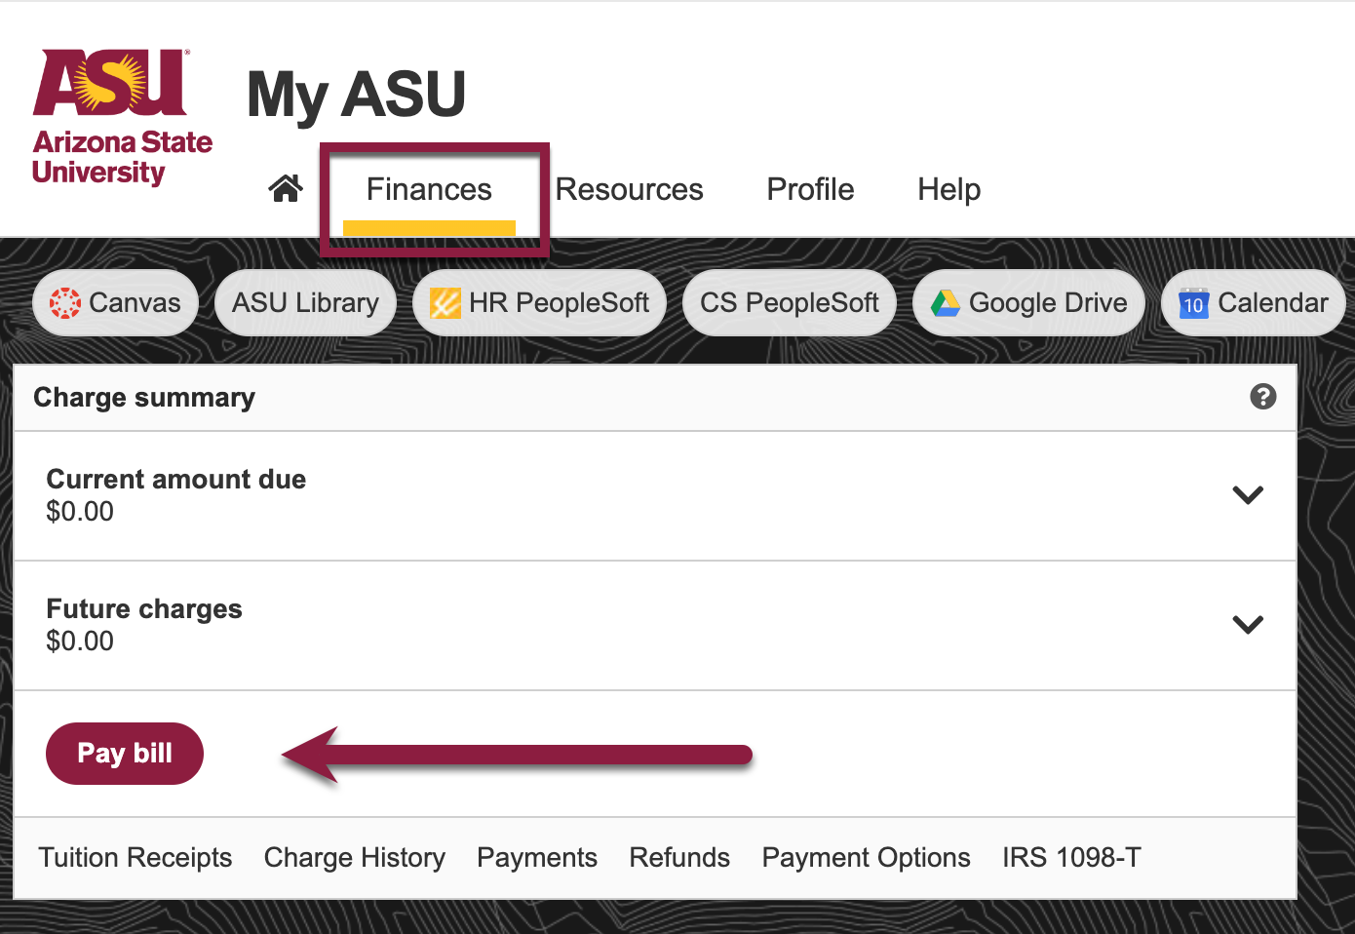View Tuition Receipts link
This screenshot has height=934, width=1355.
click(x=135, y=858)
